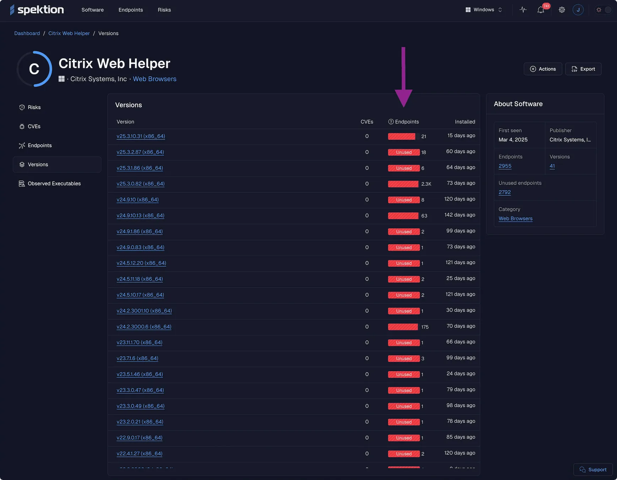
Task: Select the Endpoints network icon in sidebar
Action: pos(22,145)
